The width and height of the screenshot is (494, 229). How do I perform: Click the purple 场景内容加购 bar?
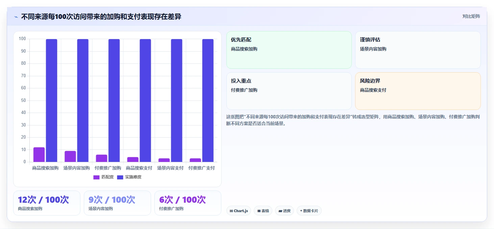coord(70,156)
